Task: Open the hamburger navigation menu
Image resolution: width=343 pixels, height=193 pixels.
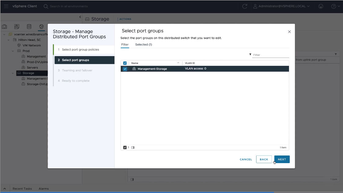Action: coord(6,6)
